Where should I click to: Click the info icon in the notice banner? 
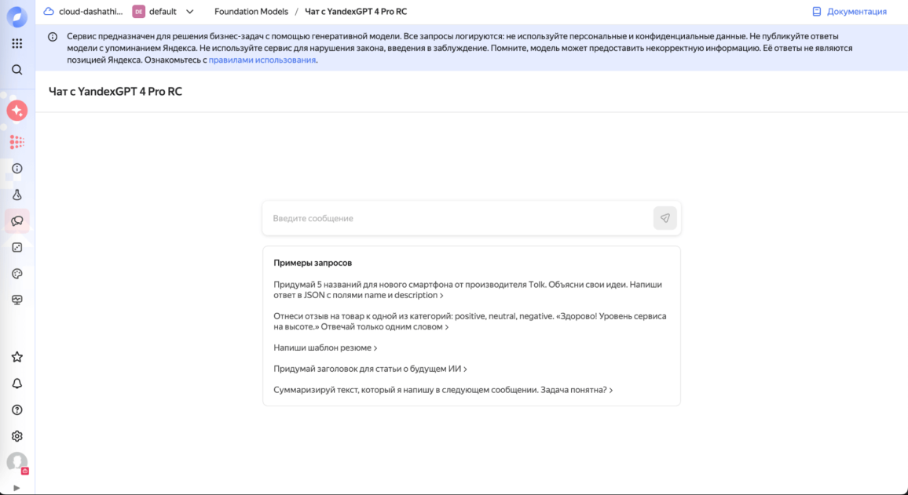[53, 36]
